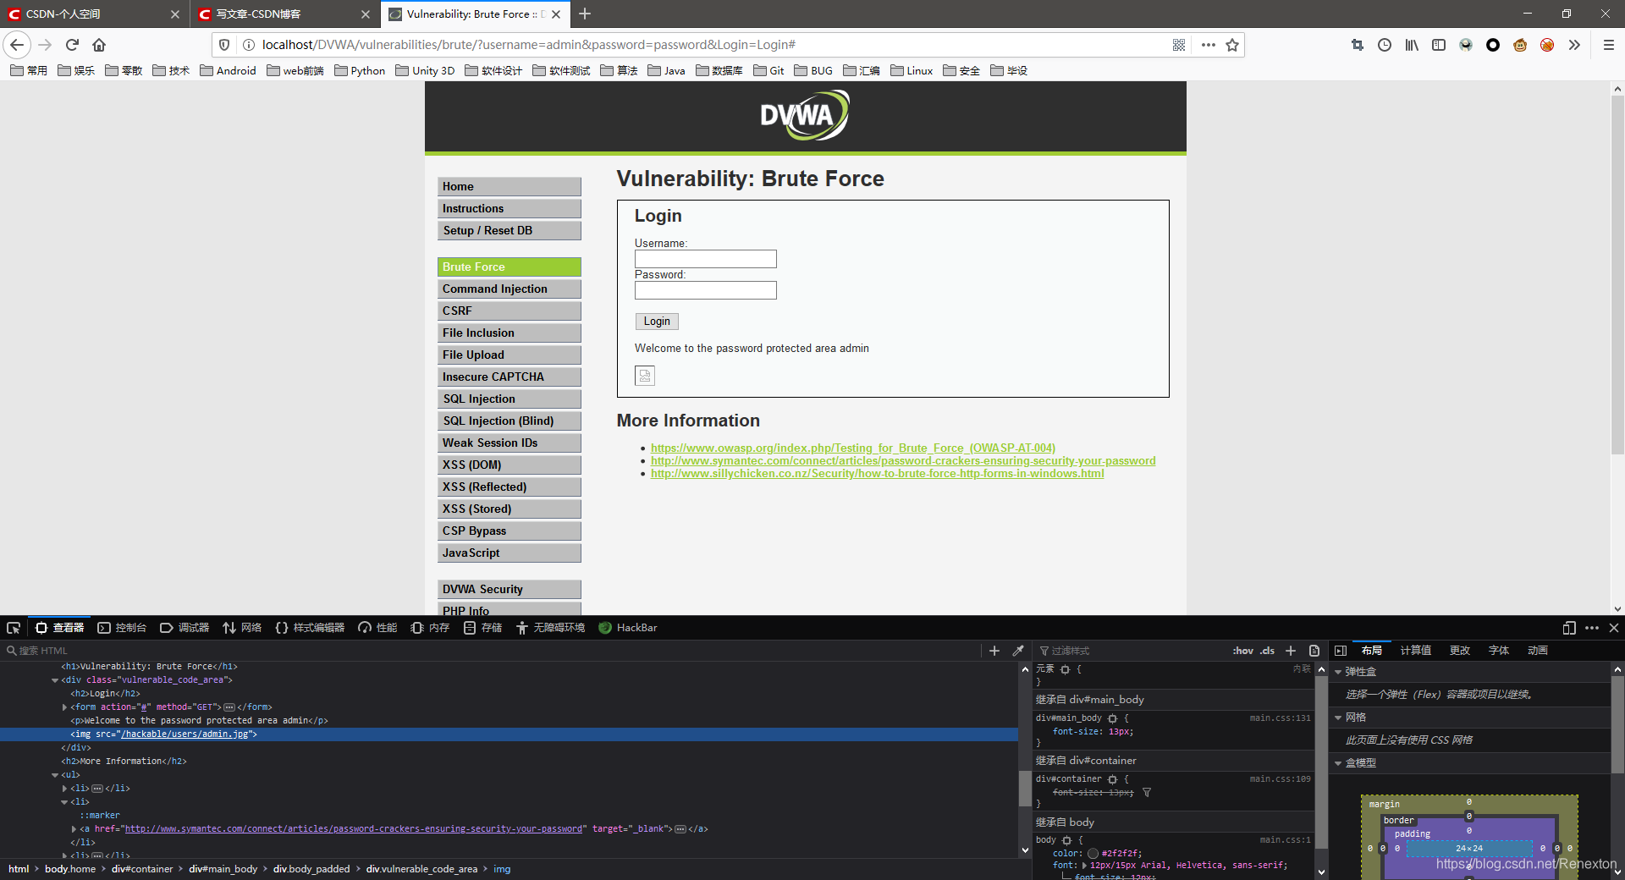Focus the 搜索 HTML search box

[491, 651]
